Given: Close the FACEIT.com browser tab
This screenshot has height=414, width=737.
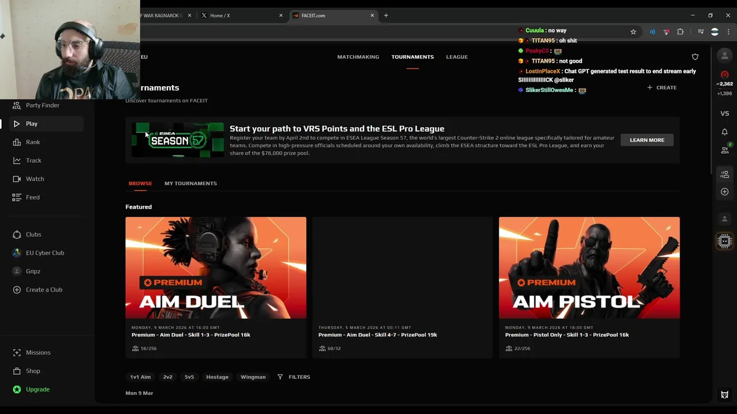Looking at the screenshot, I should (372, 16).
